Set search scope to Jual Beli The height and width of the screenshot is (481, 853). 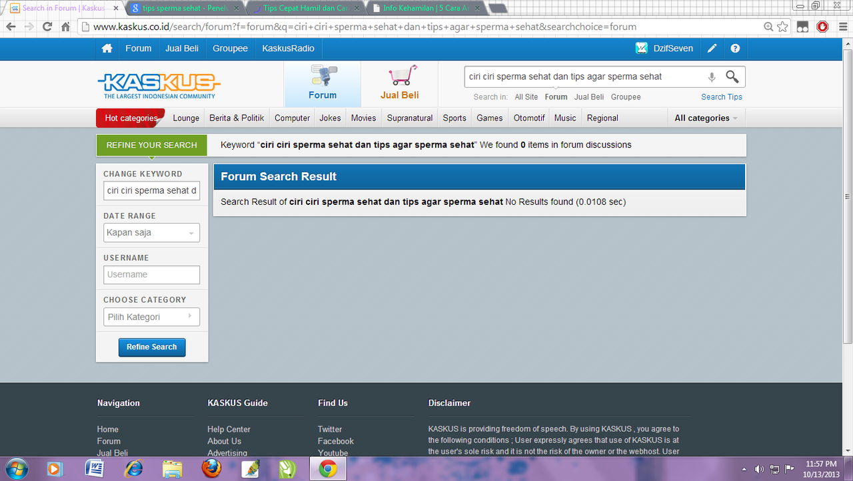point(589,97)
